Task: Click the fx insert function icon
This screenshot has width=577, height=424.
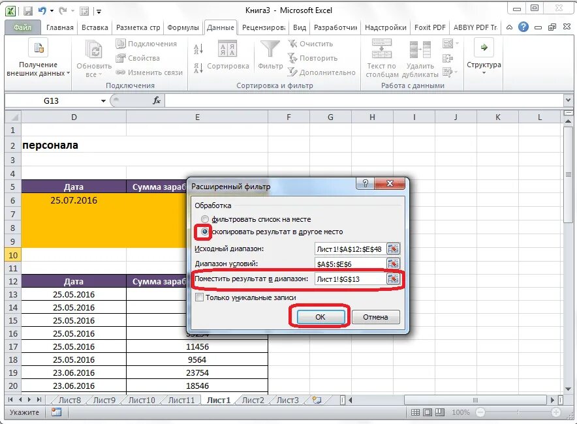Action: coord(157,100)
